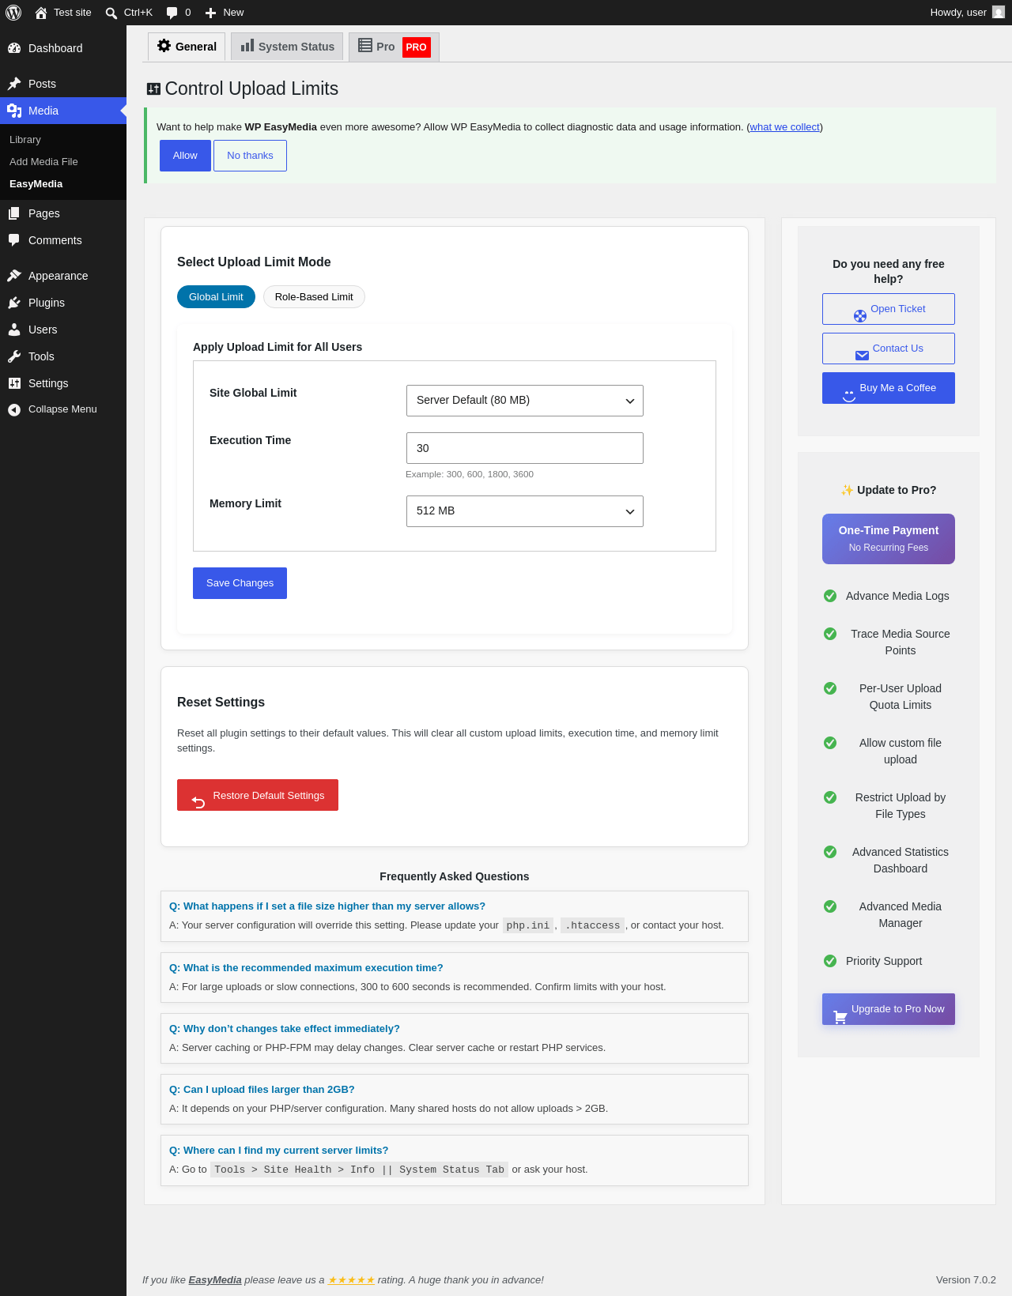The height and width of the screenshot is (1296, 1012).
Task: Click the Execution Time input field
Action: [525, 448]
